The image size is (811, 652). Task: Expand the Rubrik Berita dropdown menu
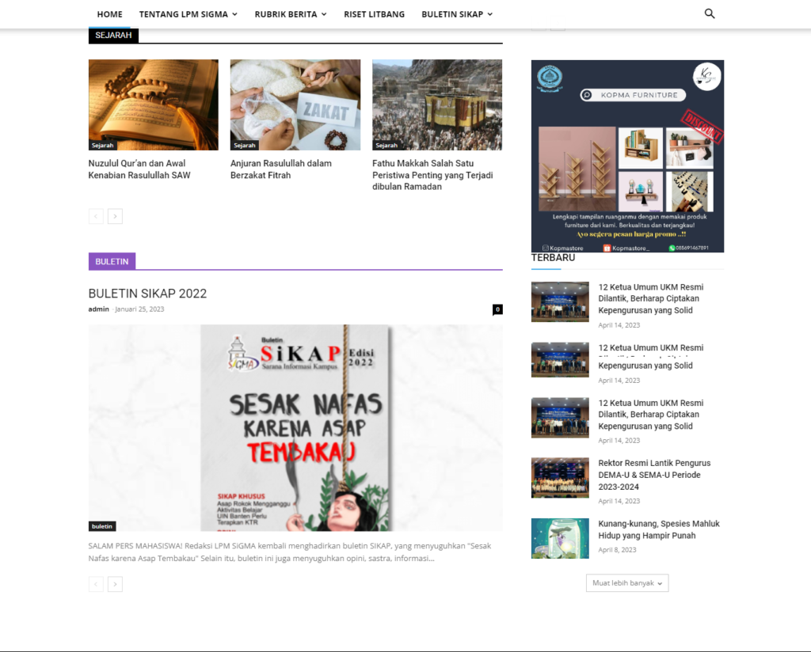point(290,14)
